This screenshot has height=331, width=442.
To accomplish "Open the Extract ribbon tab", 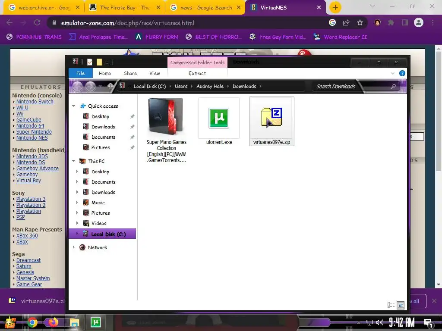I will 197,73.
